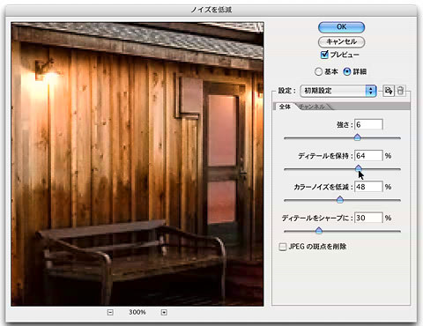The height and width of the screenshot is (326, 423).
Task: Click the save settings icon
Action: coord(389,91)
